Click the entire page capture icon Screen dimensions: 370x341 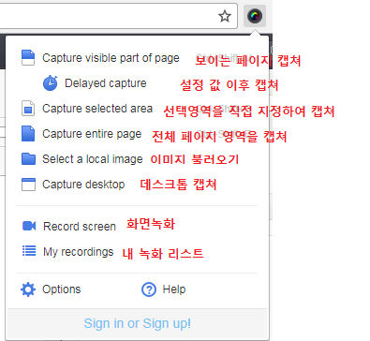[x=28, y=134]
